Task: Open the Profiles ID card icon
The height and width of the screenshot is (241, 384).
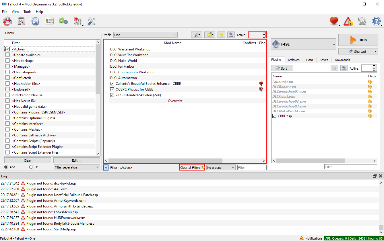Action: [49, 21]
